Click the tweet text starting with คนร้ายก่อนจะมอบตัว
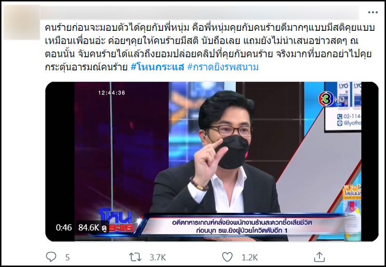Screen dimensions: 386x267 210,47
